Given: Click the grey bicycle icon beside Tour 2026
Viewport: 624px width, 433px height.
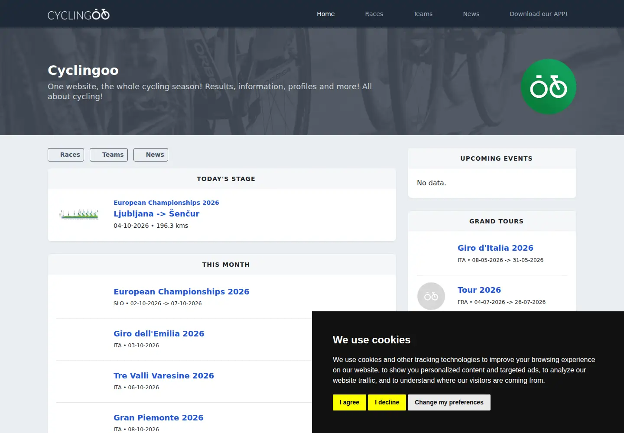Looking at the screenshot, I should 431,296.
